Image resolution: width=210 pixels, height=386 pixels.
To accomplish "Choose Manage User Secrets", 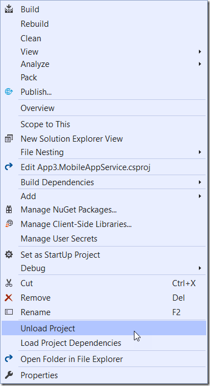I will coord(104,239).
